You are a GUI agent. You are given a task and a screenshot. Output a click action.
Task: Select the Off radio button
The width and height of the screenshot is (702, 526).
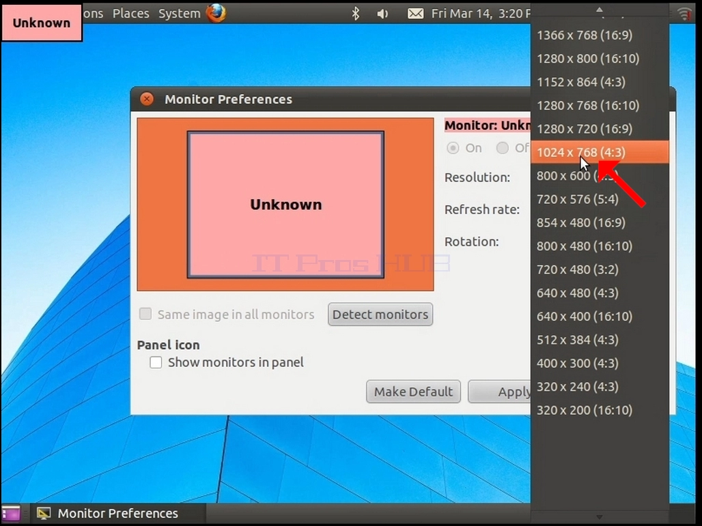(503, 148)
